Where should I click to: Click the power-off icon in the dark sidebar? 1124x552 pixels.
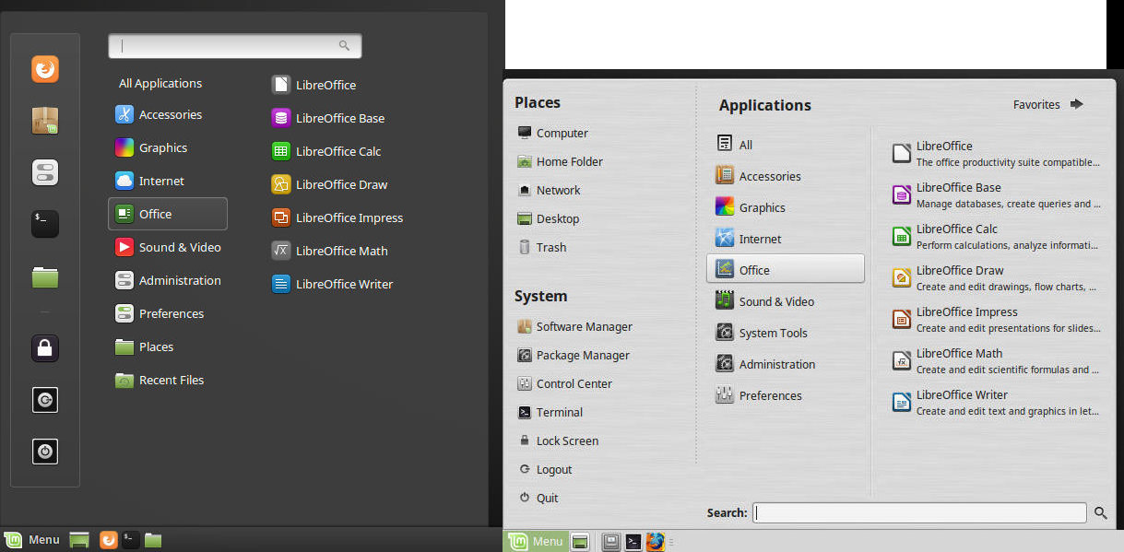coord(45,451)
